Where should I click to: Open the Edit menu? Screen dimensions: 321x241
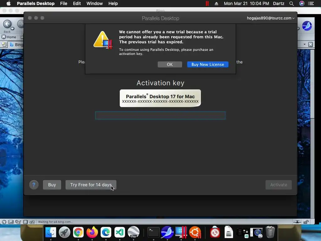[77, 3]
